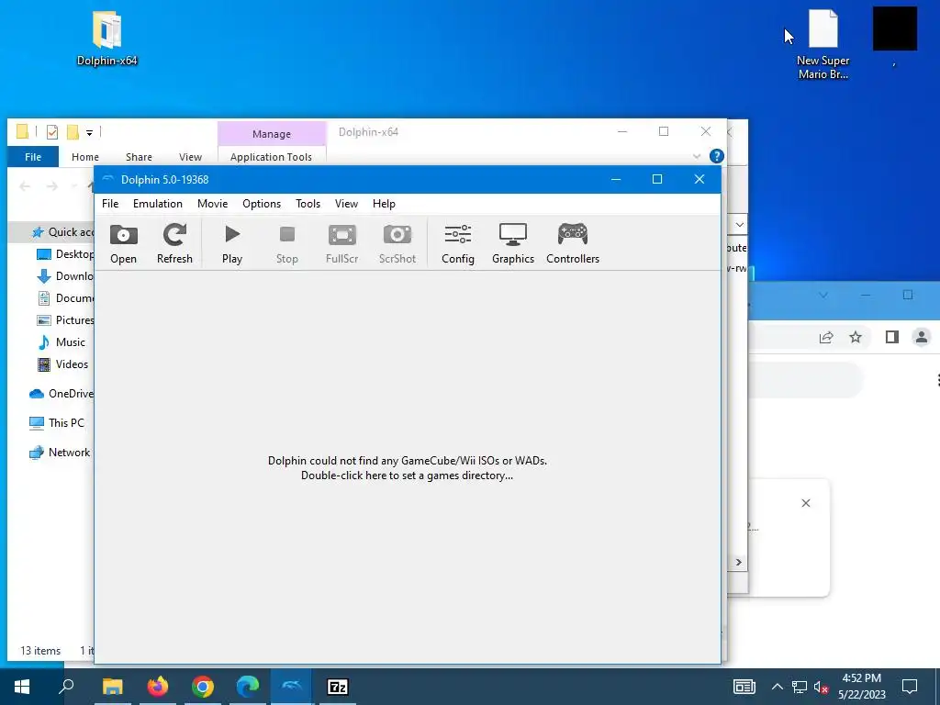Viewport: 940px width, 705px height.
Task: Click File Explorer help question mark icon
Action: click(x=716, y=156)
